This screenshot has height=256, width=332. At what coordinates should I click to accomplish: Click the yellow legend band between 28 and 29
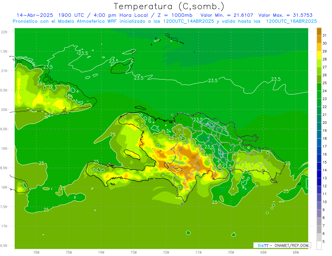coord(319,55)
